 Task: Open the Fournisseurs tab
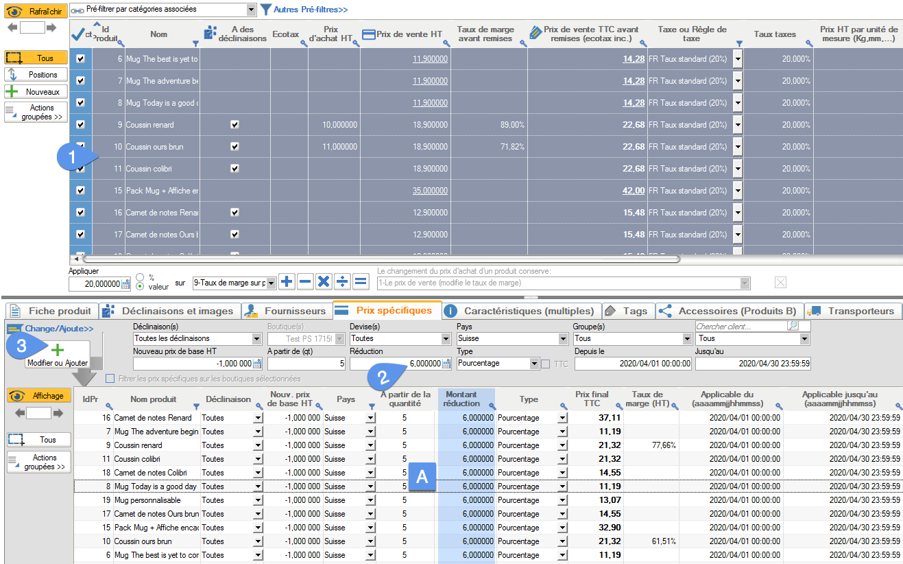(287, 311)
